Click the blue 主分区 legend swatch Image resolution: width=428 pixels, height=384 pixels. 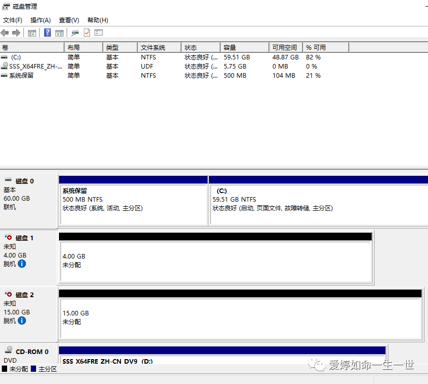point(34,369)
